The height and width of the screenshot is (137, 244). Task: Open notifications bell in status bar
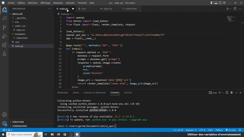[x=240, y=130]
